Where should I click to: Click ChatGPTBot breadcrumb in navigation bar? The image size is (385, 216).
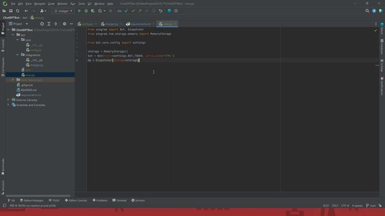coord(11,17)
